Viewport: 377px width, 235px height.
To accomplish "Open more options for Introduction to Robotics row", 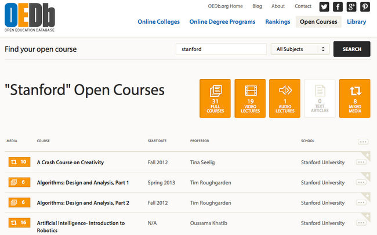I will coord(361,223).
